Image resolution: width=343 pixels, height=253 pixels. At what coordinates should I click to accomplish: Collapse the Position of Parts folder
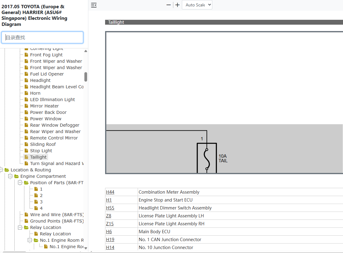[20, 182]
